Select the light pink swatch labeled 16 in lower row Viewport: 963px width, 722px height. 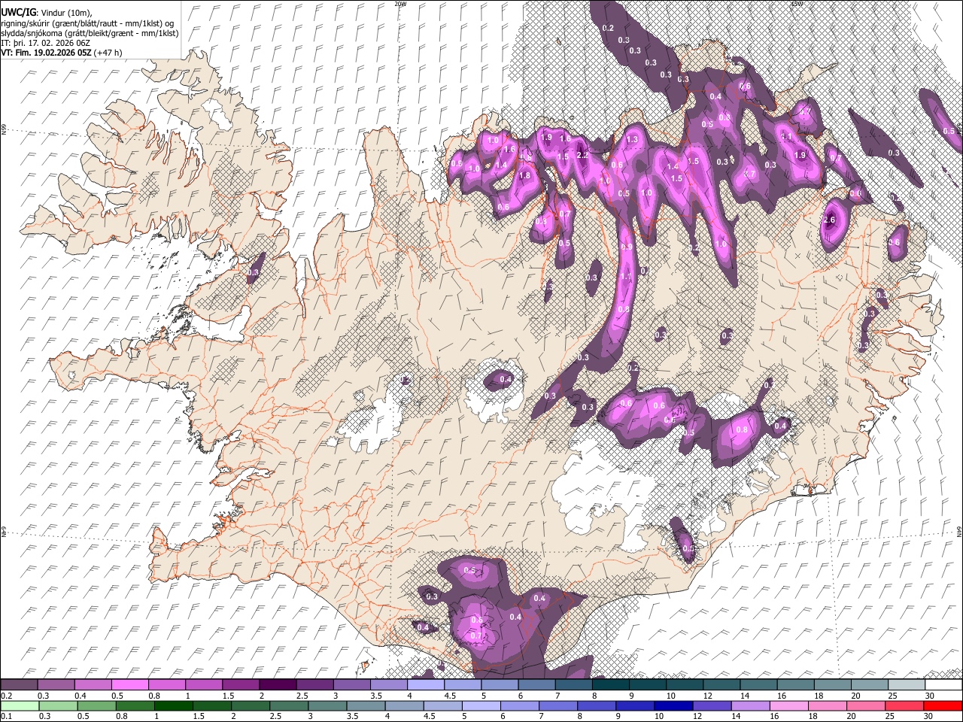pyautogui.click(x=788, y=706)
